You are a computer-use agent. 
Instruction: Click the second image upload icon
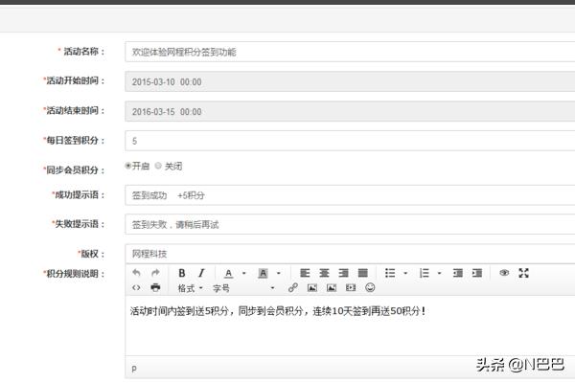(x=332, y=287)
